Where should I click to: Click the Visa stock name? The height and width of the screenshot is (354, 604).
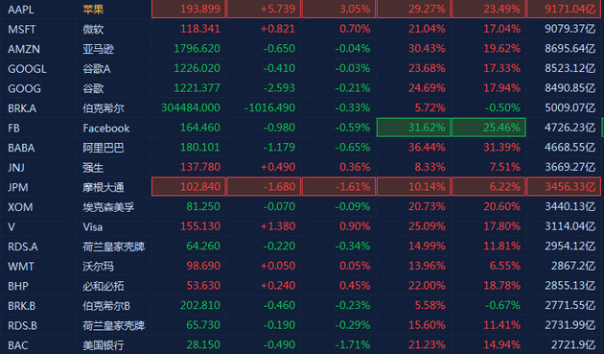point(92,226)
